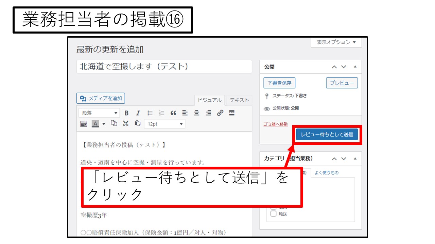The image size is (435, 244).
Task: Click the post title field 北海道で空撮します
Action: [164, 66]
